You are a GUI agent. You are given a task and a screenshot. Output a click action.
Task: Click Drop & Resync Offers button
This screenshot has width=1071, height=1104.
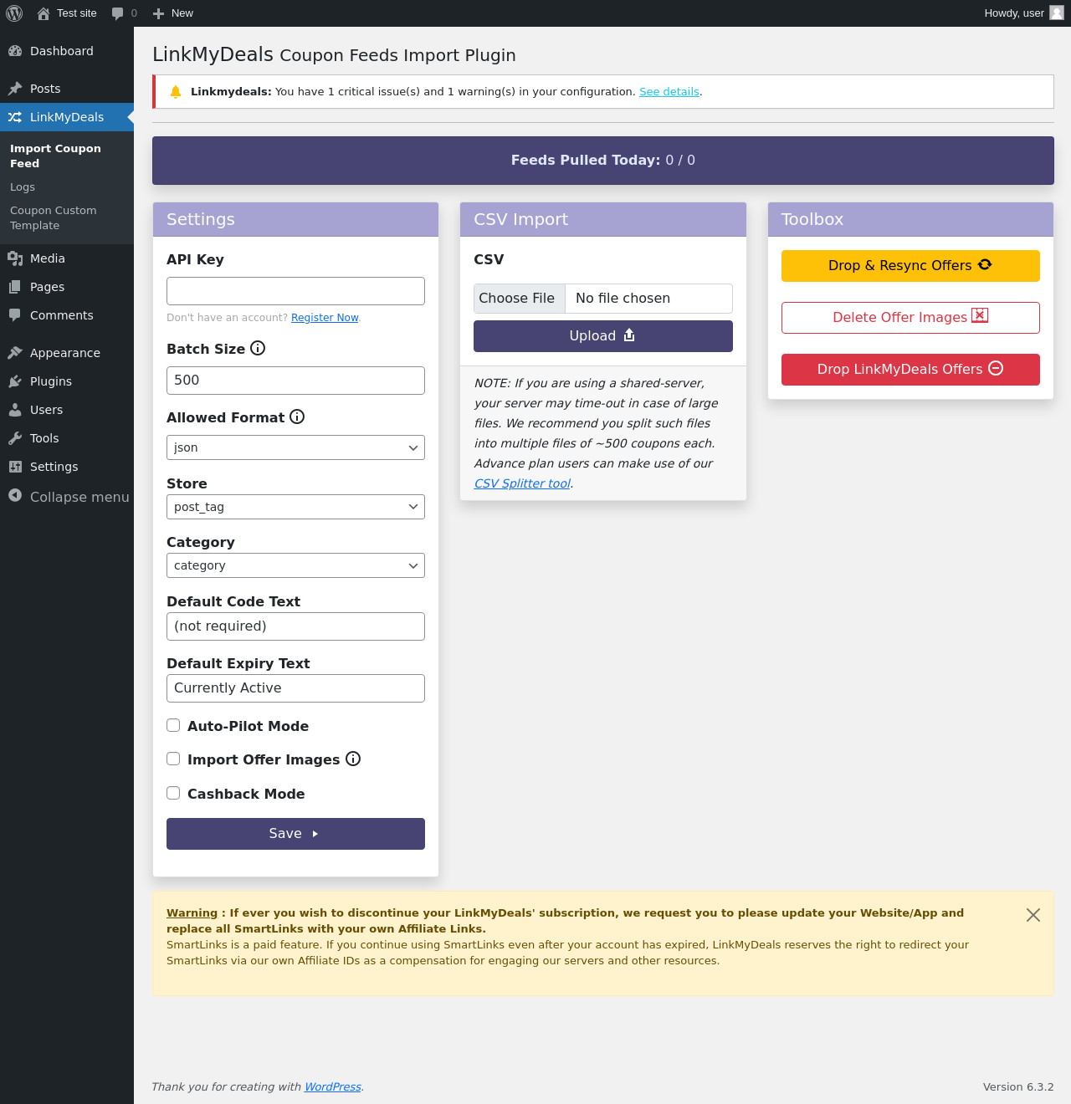click(x=910, y=266)
